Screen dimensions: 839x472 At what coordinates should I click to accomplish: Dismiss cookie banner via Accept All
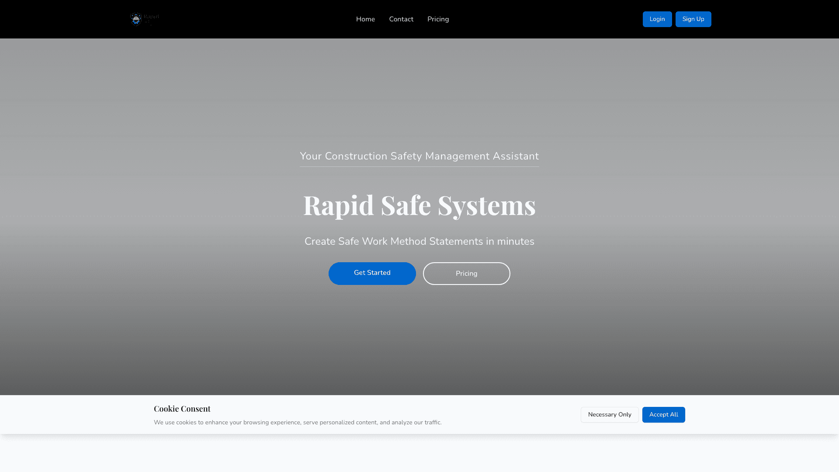pyautogui.click(x=663, y=414)
